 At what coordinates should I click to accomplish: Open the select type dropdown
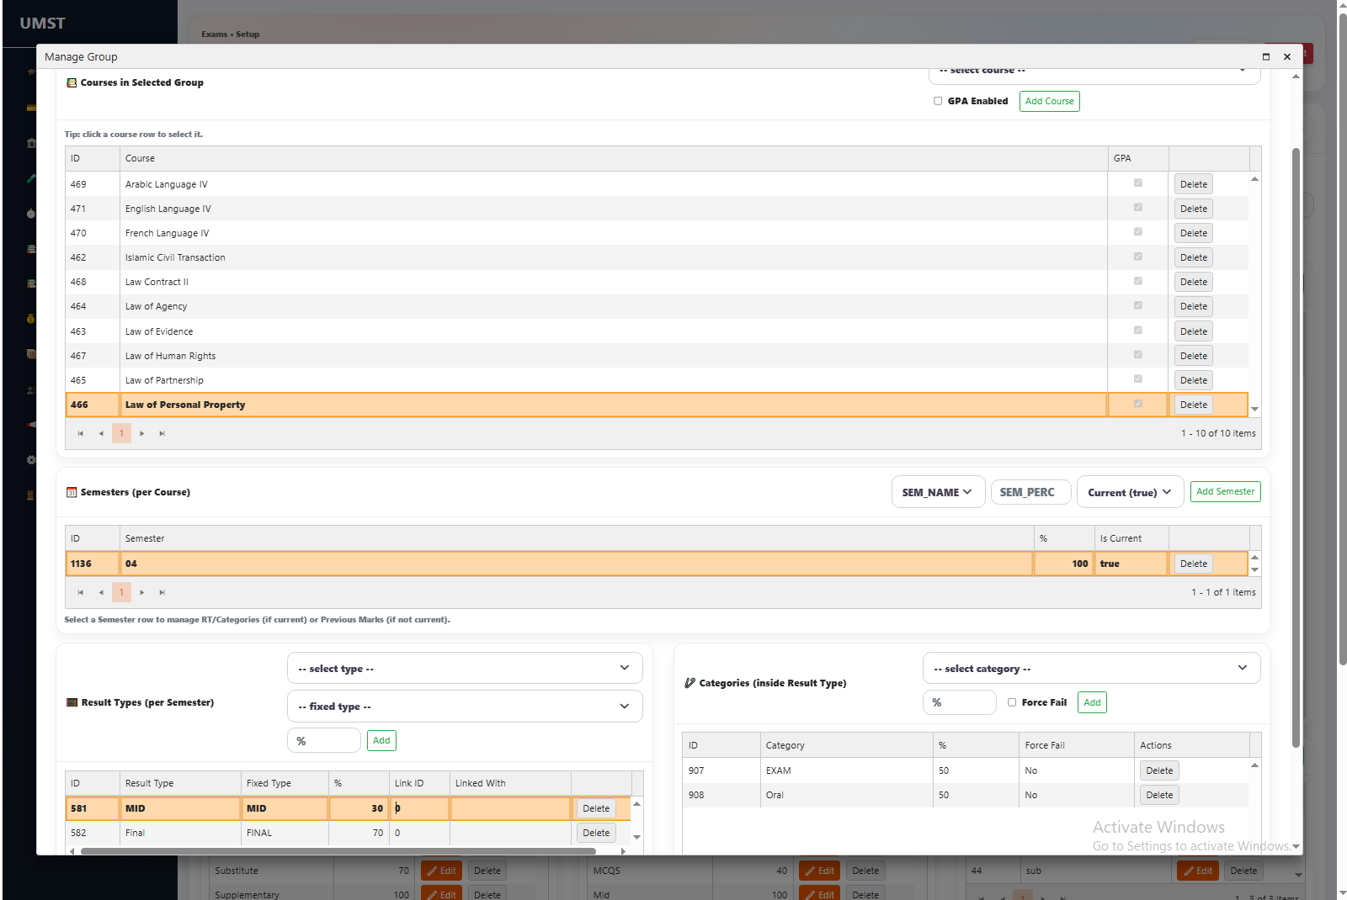coord(465,668)
